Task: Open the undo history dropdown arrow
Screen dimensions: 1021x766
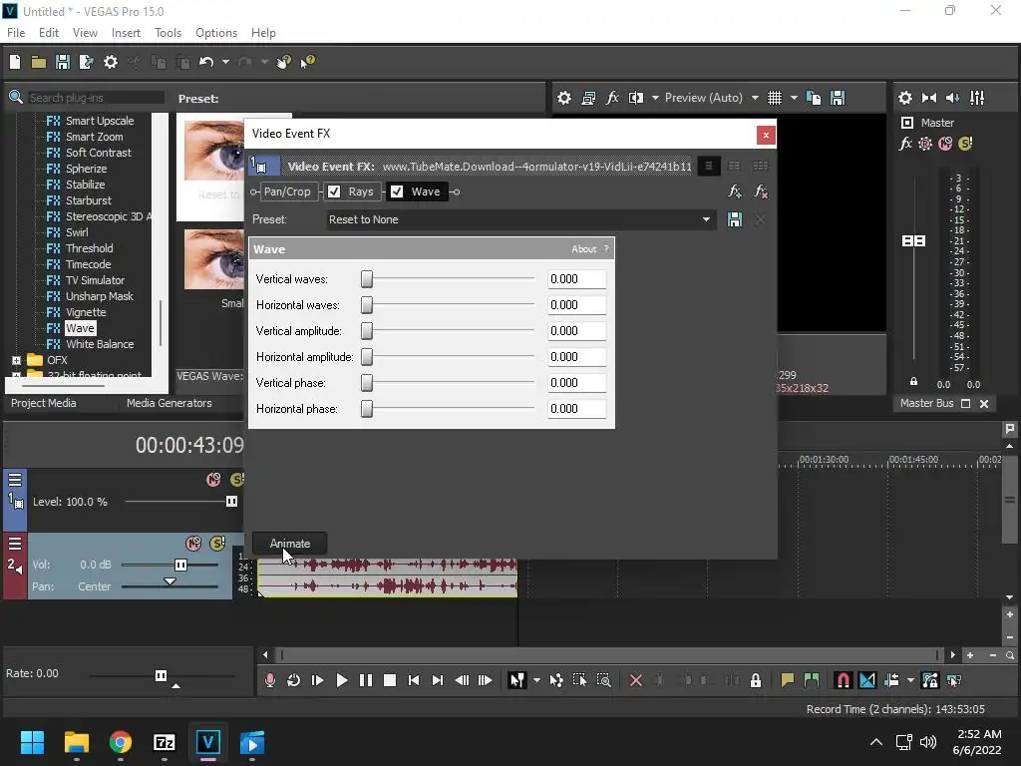Action: (x=225, y=62)
